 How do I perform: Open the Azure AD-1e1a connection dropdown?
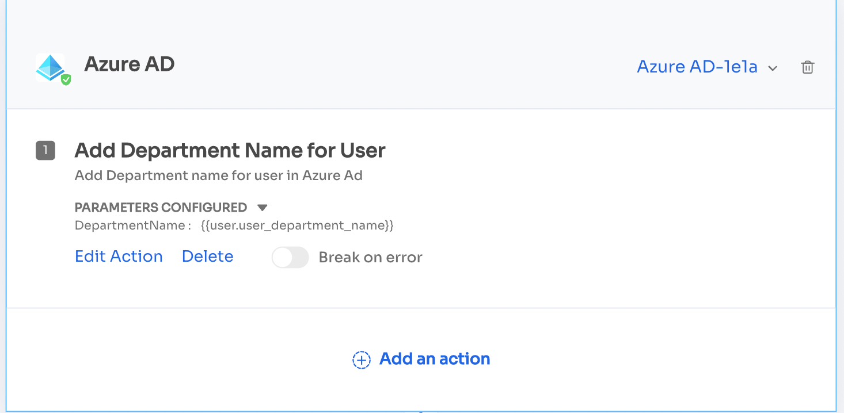(x=707, y=67)
